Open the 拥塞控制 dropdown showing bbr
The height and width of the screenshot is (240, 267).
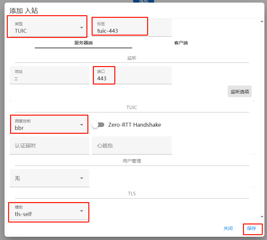pyautogui.click(x=49, y=125)
